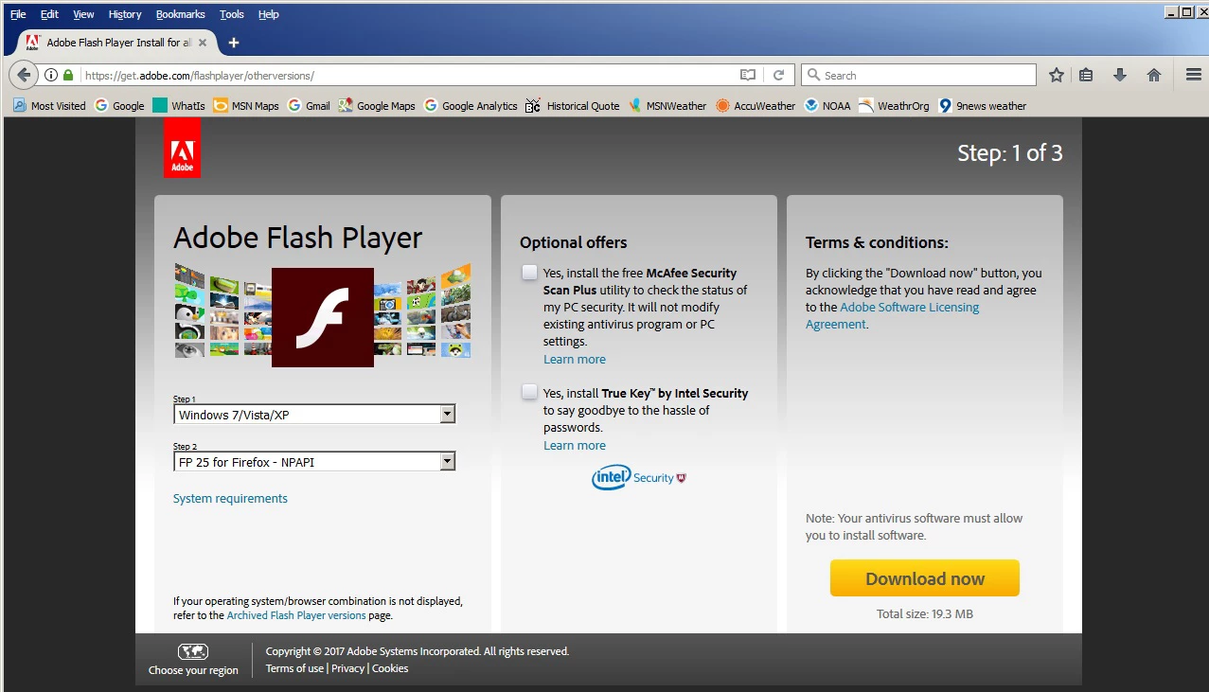Viewport: 1209px width, 692px height.
Task: Open the MSNWeather bookmark
Action: (x=667, y=106)
